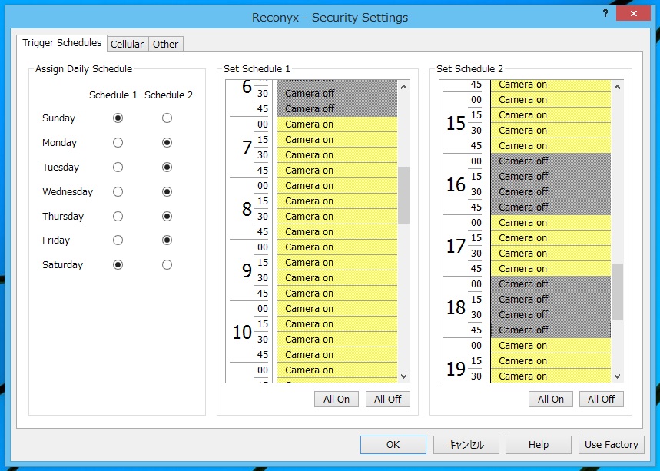Toggle the 11:00 slot in Schedule 1
The image size is (660, 471).
coord(337,370)
